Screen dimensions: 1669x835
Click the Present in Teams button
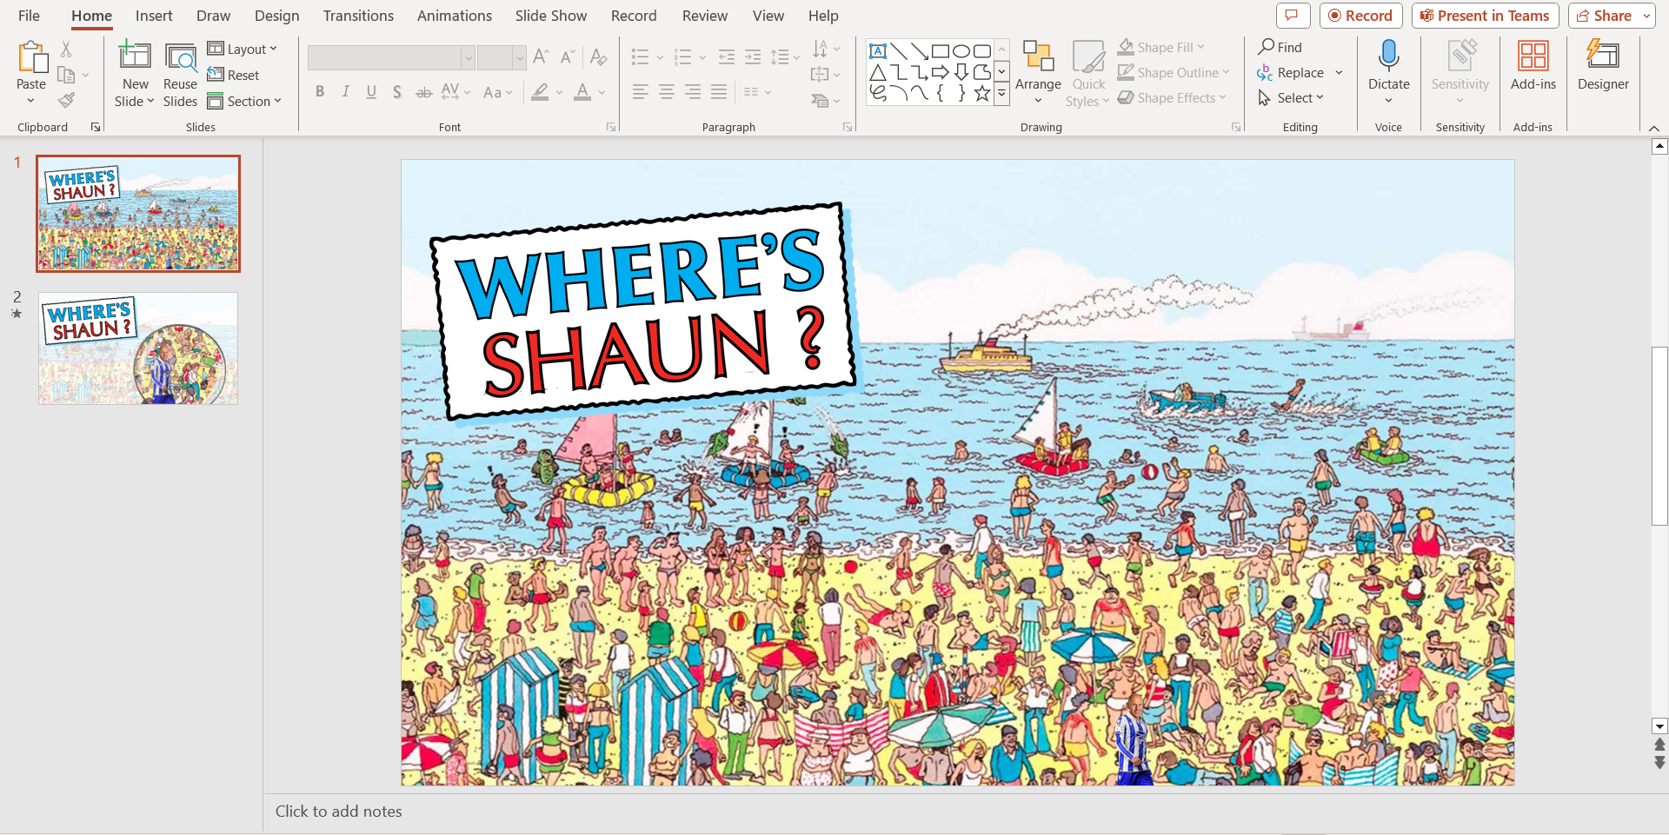point(1485,16)
